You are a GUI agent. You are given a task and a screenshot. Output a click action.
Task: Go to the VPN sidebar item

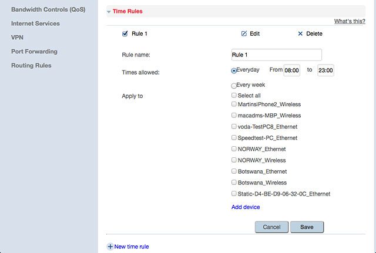[x=17, y=38]
